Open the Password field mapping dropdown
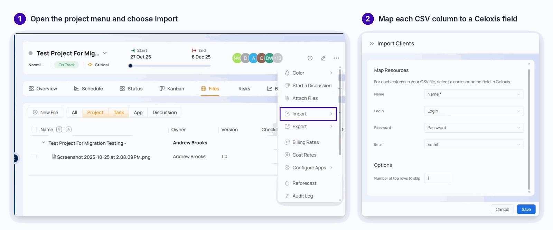This screenshot has height=230, width=553. pyautogui.click(x=474, y=128)
